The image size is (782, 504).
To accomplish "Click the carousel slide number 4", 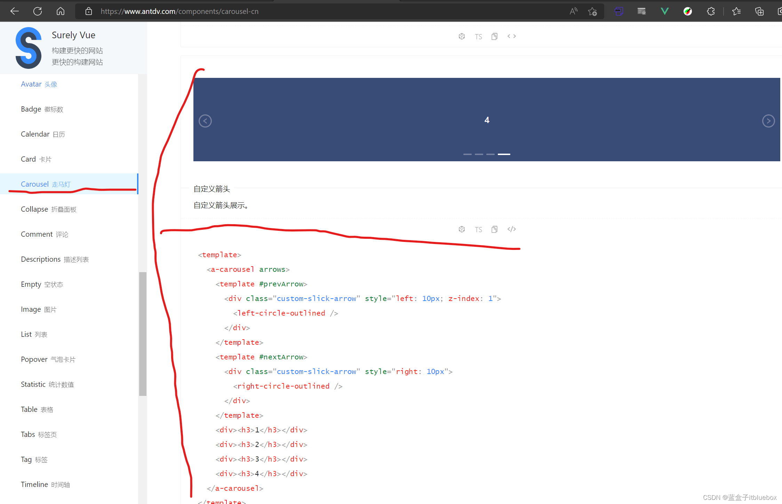I will (x=487, y=120).
